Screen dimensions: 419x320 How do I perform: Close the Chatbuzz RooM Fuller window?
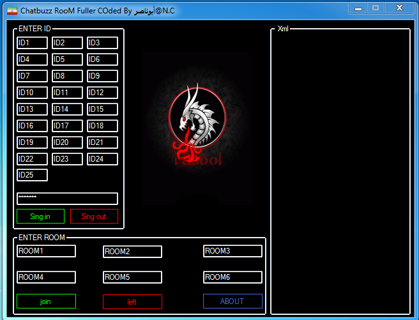[x=399, y=8]
